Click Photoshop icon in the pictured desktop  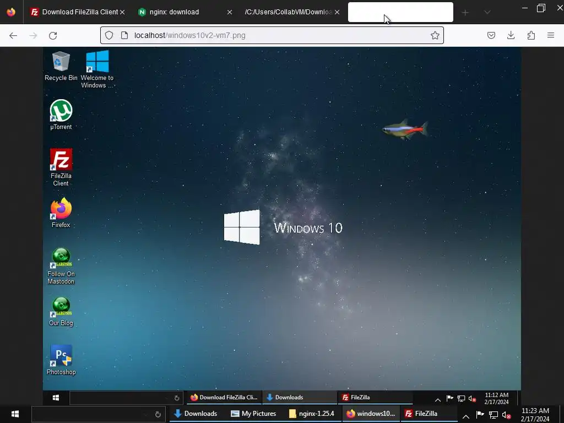click(x=61, y=360)
